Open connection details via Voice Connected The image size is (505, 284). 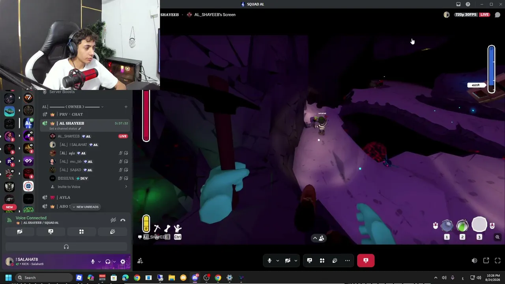[x=31, y=218]
